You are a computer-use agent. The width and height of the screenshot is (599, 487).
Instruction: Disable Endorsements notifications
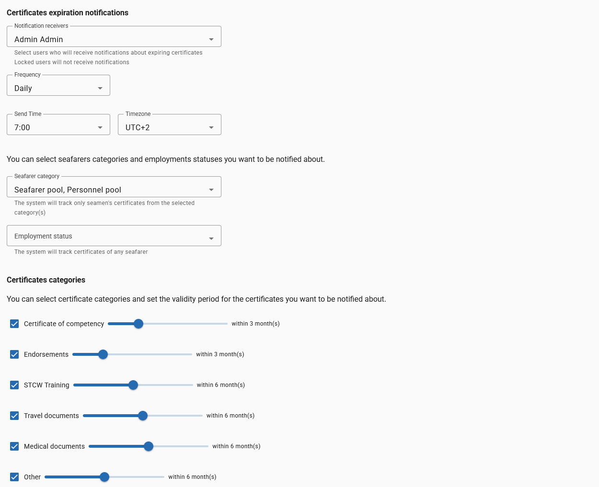(x=14, y=354)
